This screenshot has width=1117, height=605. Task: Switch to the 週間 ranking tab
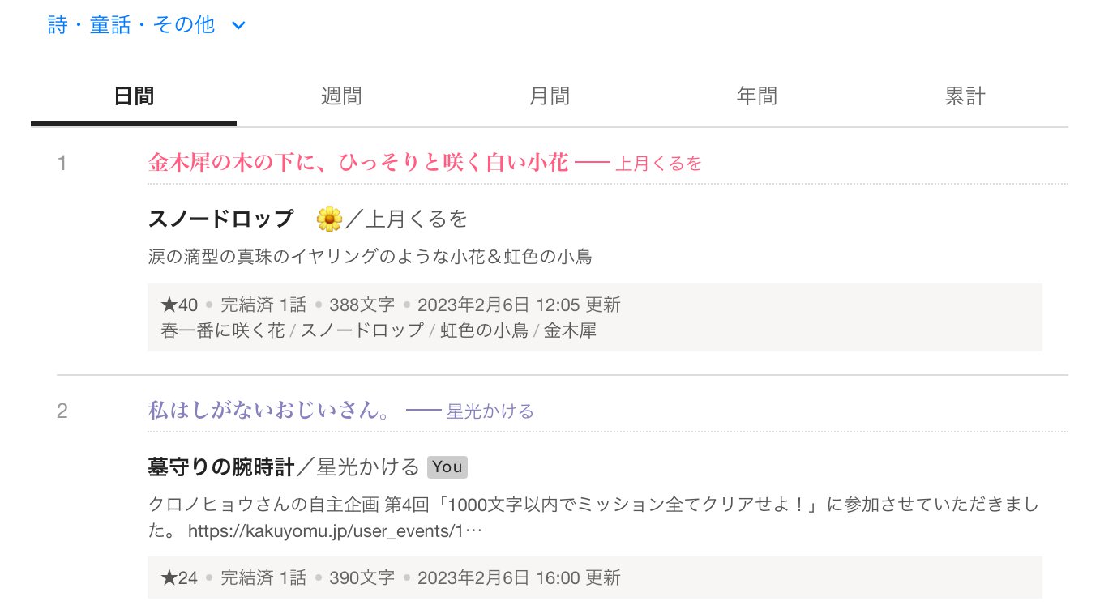[341, 97]
